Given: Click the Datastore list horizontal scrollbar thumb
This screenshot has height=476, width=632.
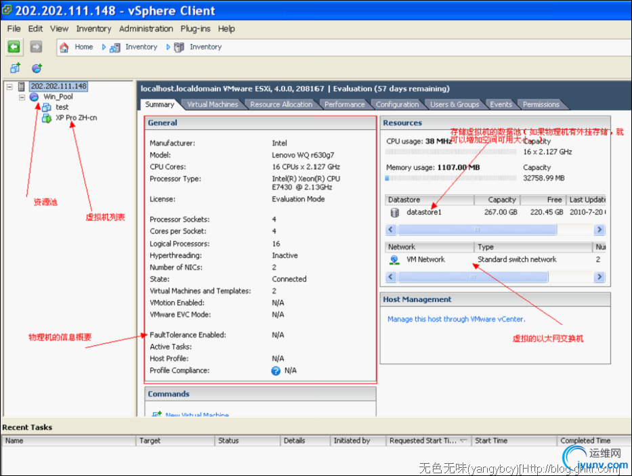Looking at the screenshot, I should pyautogui.click(x=477, y=230).
